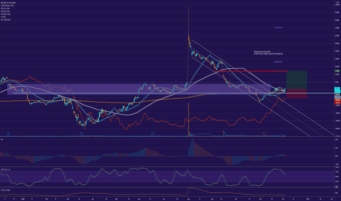Click the 14.43% price label on axis
The height and width of the screenshot is (201, 341).
tap(337, 71)
